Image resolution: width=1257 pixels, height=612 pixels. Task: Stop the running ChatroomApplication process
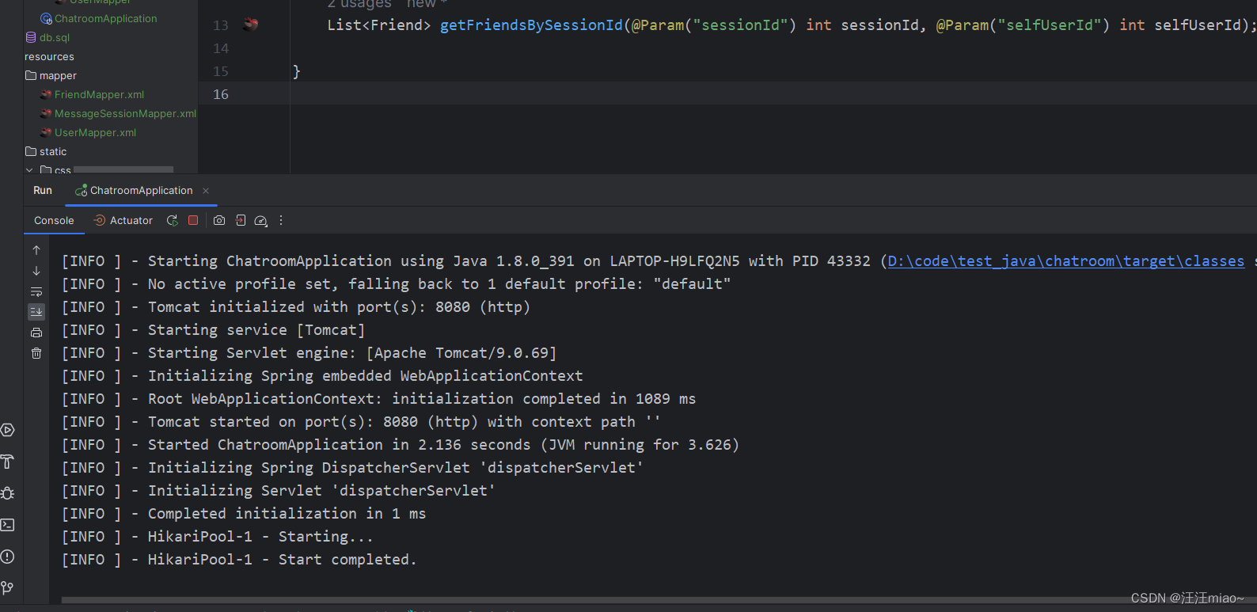(x=193, y=221)
